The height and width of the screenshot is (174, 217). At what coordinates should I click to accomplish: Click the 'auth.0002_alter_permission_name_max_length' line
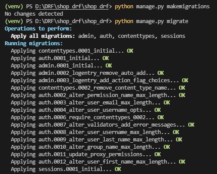coord(98,95)
